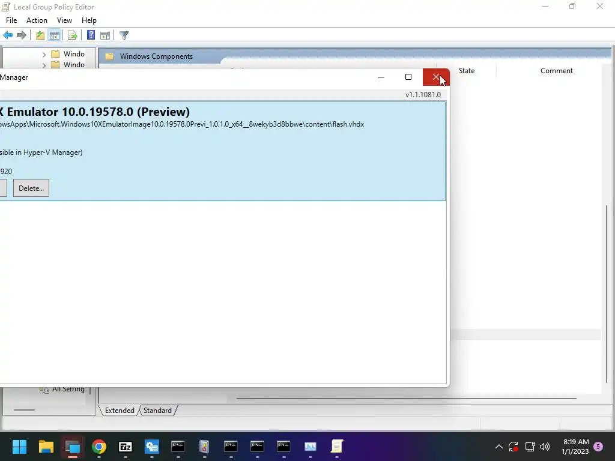This screenshot has height=461, width=615.
Task: Click the Forward arrow in the toolbar
Action: (22, 35)
